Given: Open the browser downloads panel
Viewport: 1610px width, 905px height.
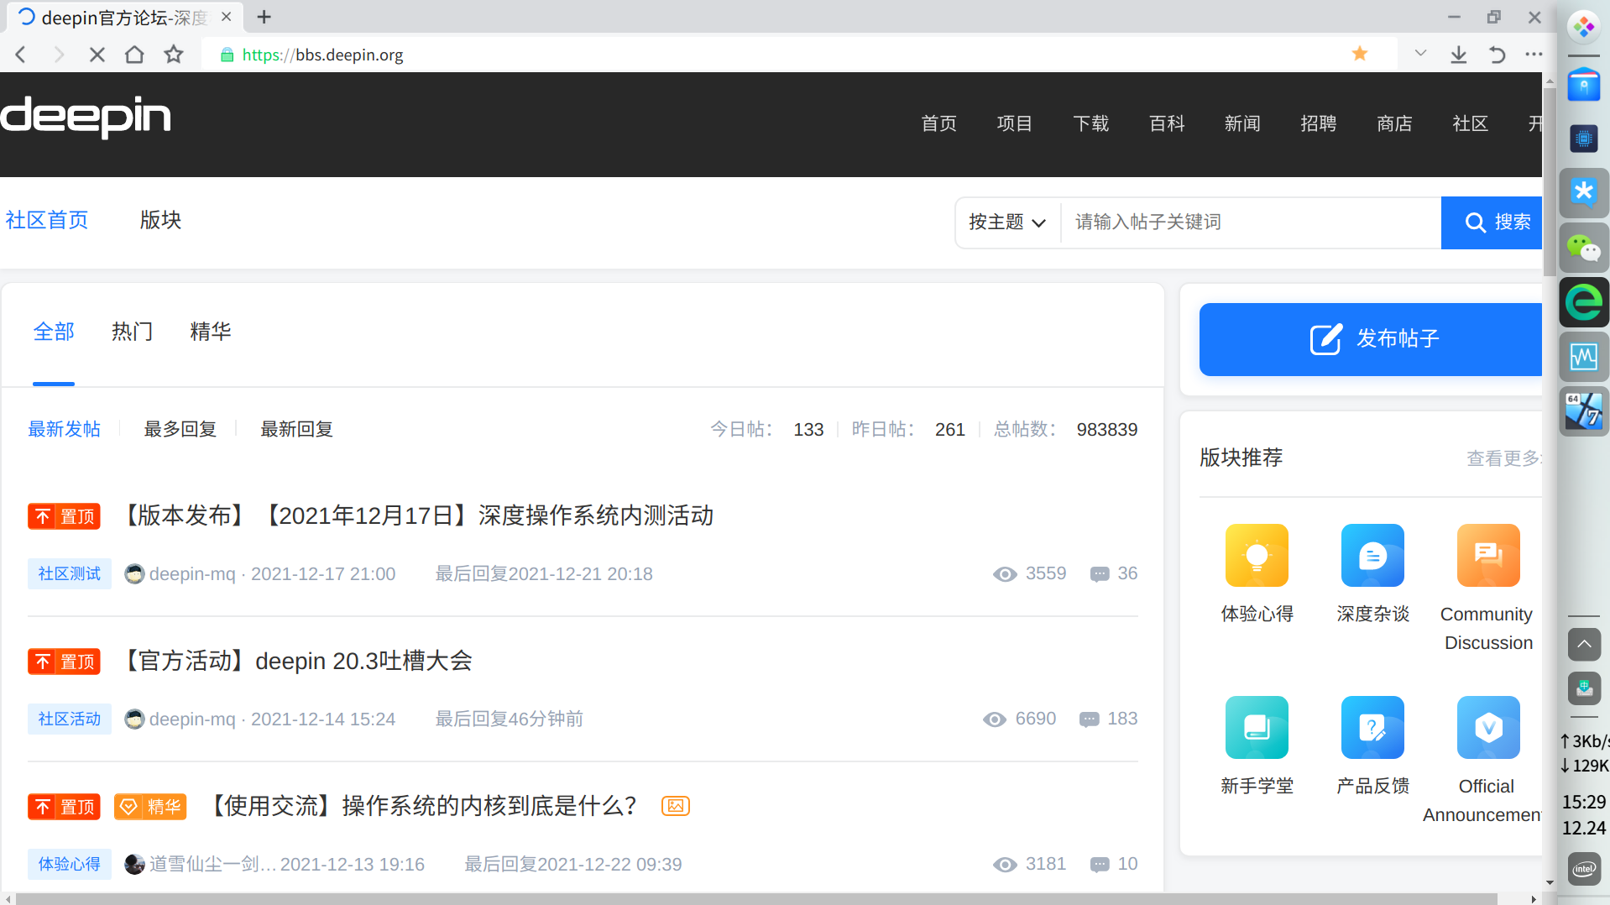Looking at the screenshot, I should coord(1459,55).
